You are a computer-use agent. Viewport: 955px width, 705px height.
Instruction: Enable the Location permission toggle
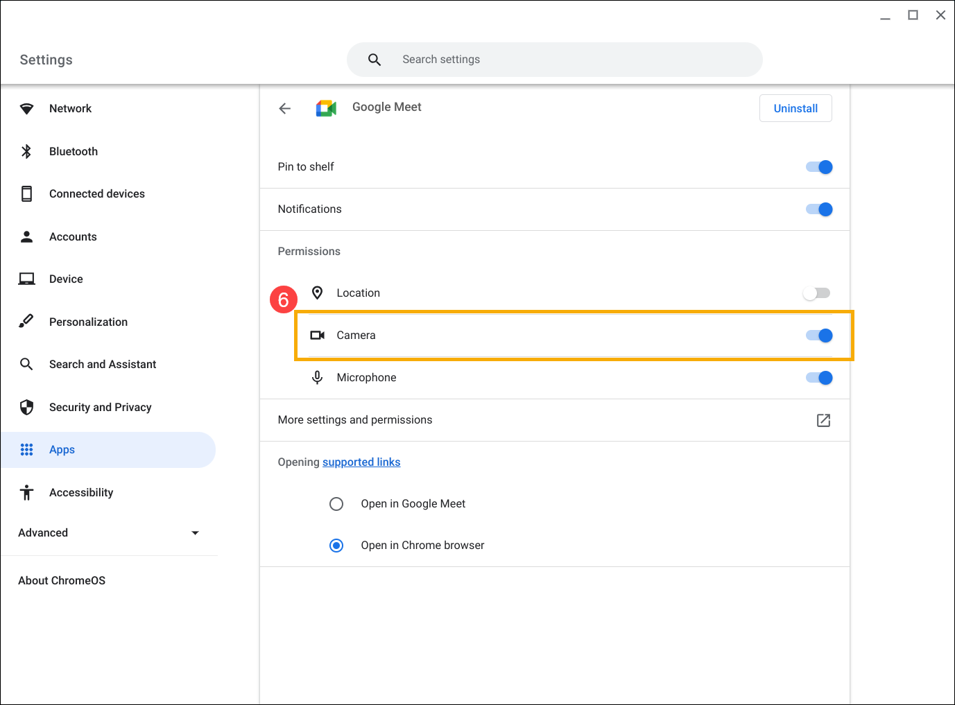tap(816, 293)
